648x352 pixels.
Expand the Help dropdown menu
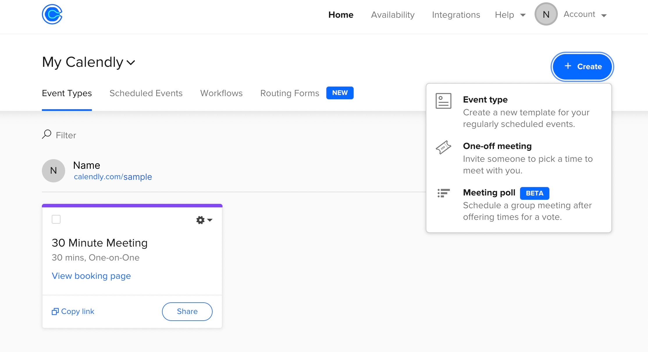click(x=510, y=15)
